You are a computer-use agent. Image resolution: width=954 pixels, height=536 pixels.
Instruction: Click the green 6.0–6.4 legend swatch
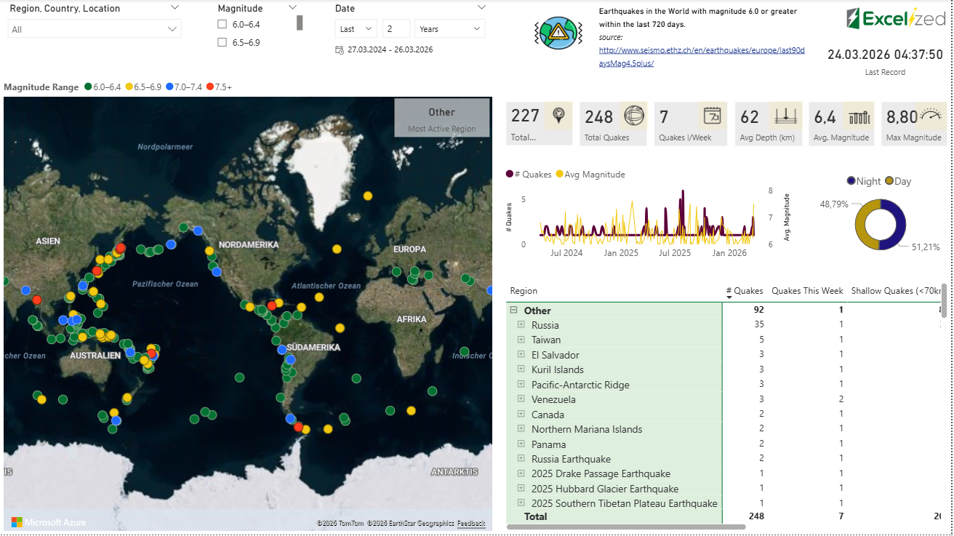[x=88, y=87]
